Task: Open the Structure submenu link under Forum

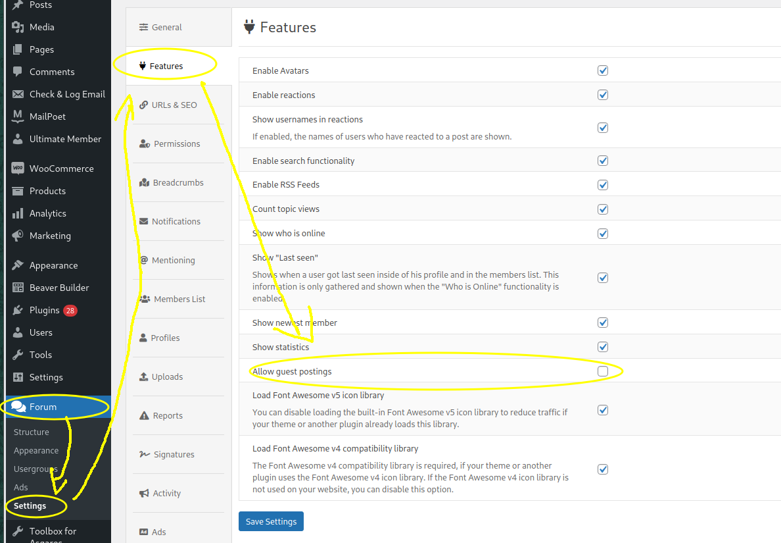Action: point(32,432)
